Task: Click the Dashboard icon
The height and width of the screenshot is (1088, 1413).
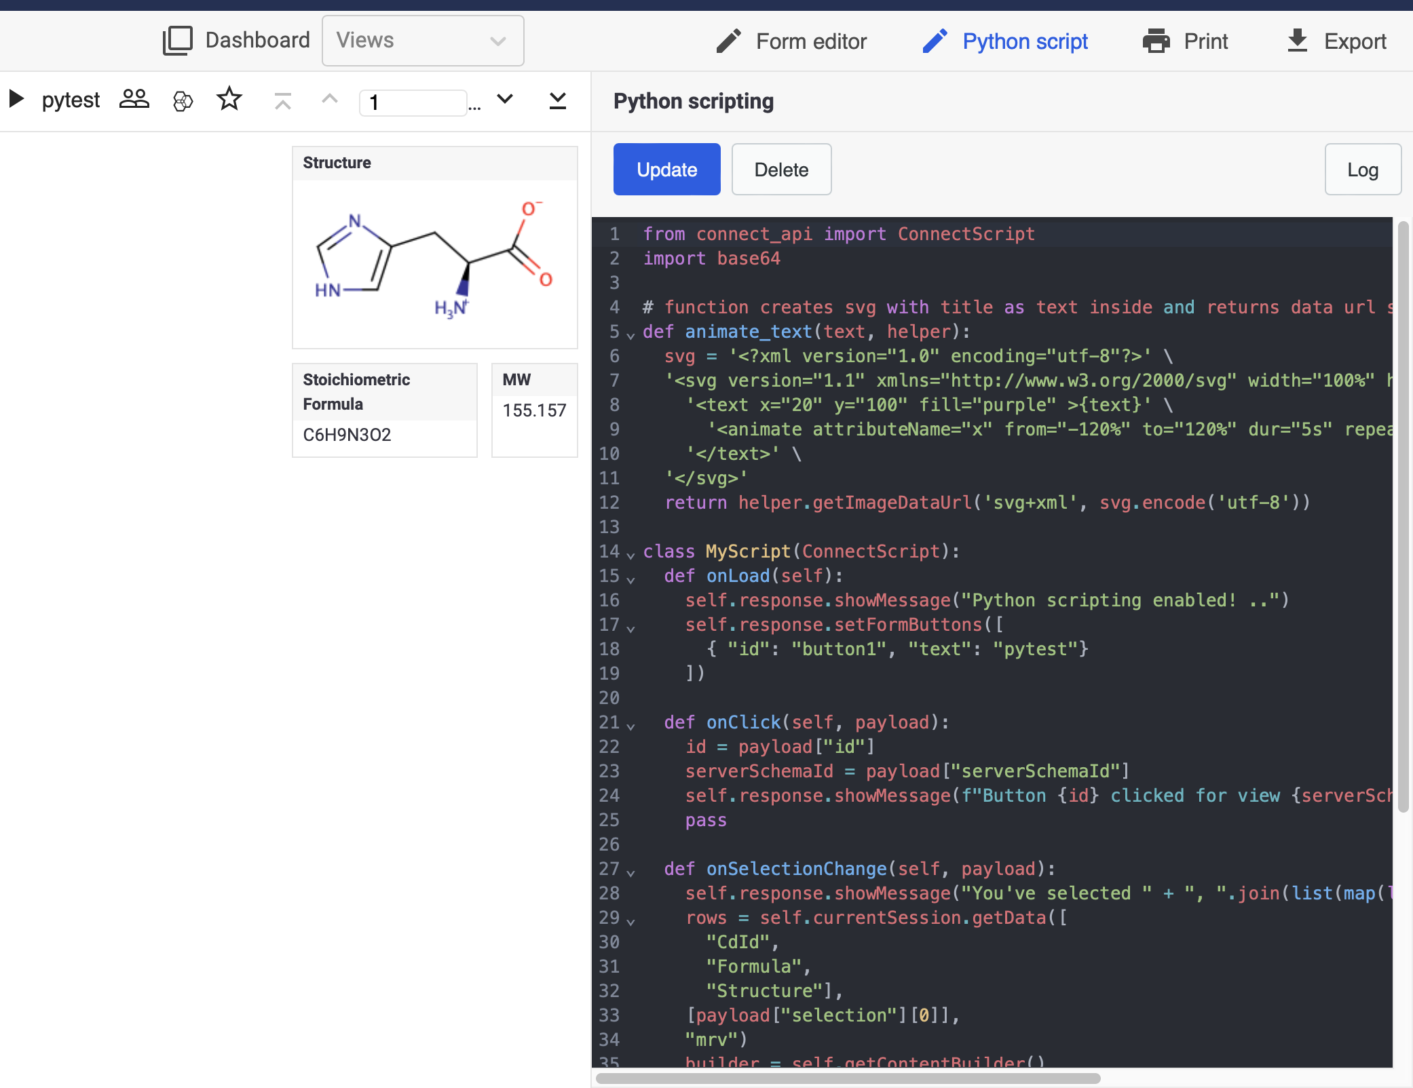Action: click(178, 41)
